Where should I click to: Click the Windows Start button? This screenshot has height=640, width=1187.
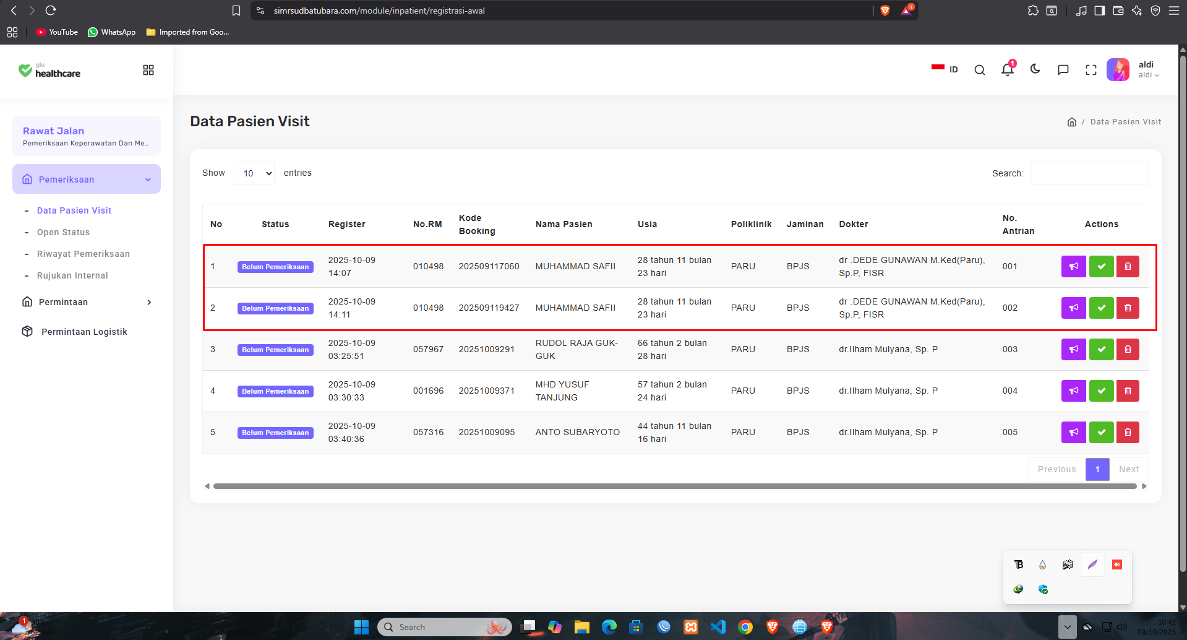[361, 627]
